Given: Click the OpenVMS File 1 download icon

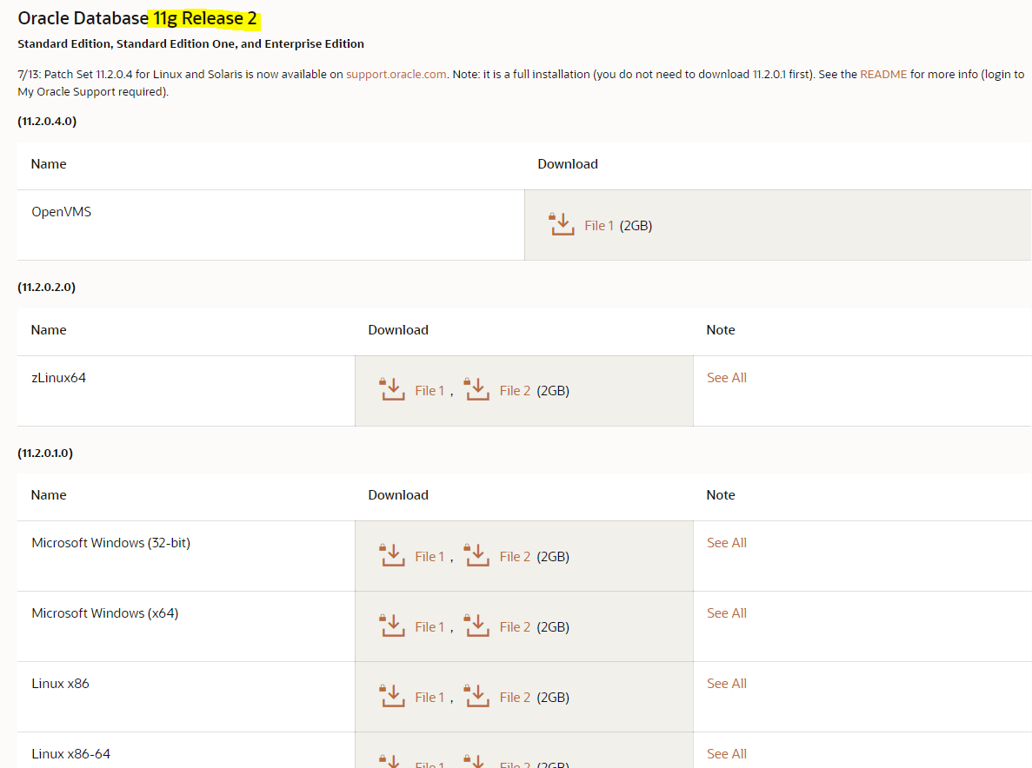Looking at the screenshot, I should point(562,224).
